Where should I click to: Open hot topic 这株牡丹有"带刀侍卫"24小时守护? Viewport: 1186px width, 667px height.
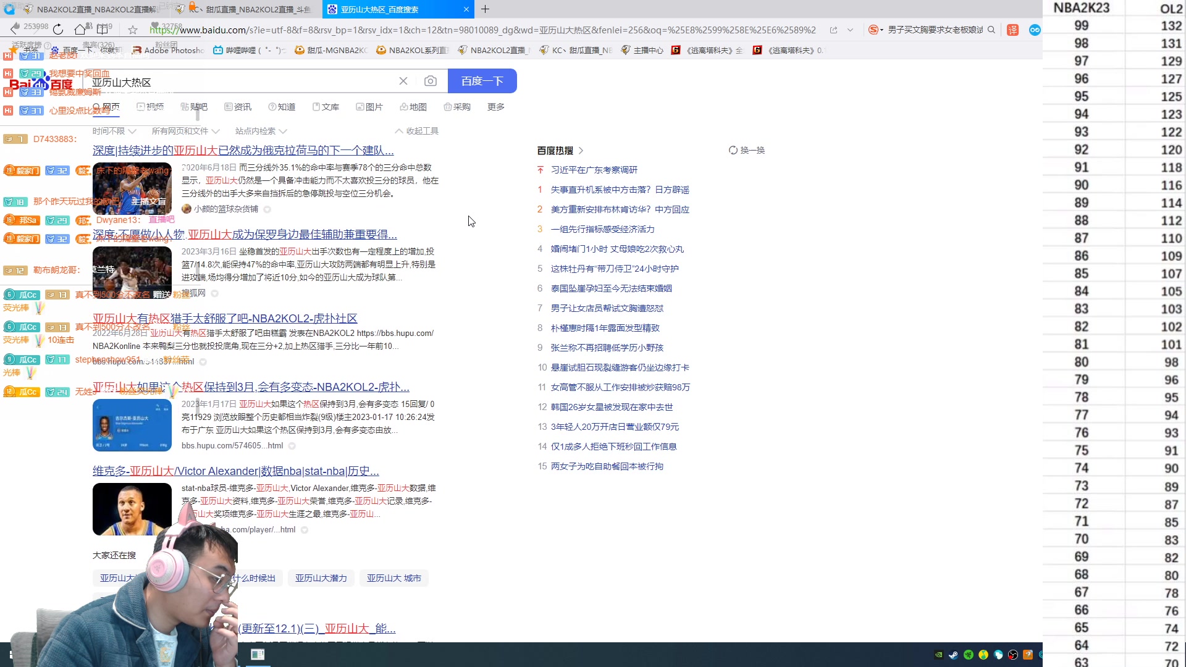coord(615,269)
